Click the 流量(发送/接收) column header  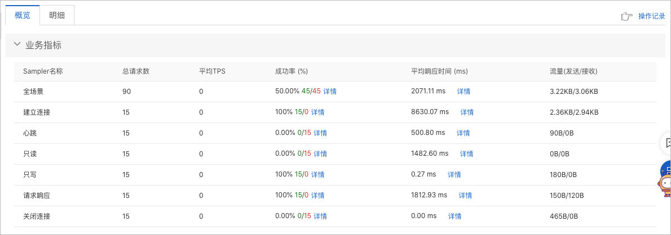[x=573, y=71]
